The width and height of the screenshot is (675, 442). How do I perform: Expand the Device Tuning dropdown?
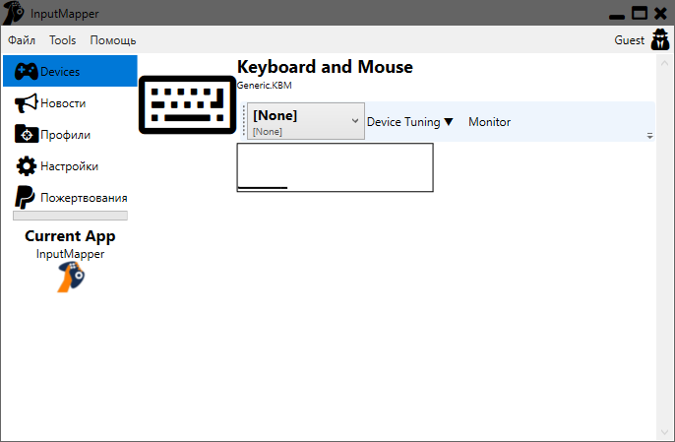(x=409, y=122)
